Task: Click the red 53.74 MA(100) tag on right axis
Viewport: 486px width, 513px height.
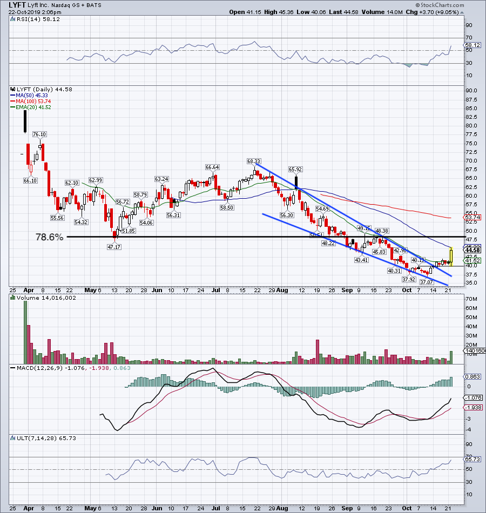Action: click(473, 217)
